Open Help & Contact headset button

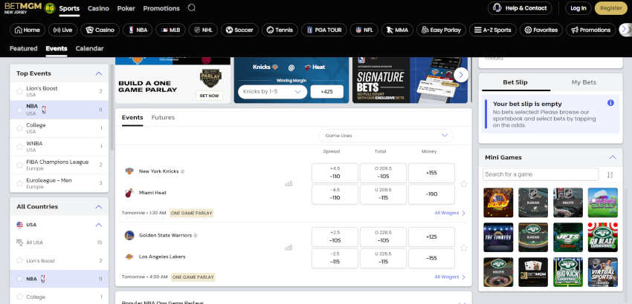click(520, 8)
